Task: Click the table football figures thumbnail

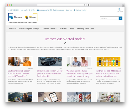Action: click(108, 62)
